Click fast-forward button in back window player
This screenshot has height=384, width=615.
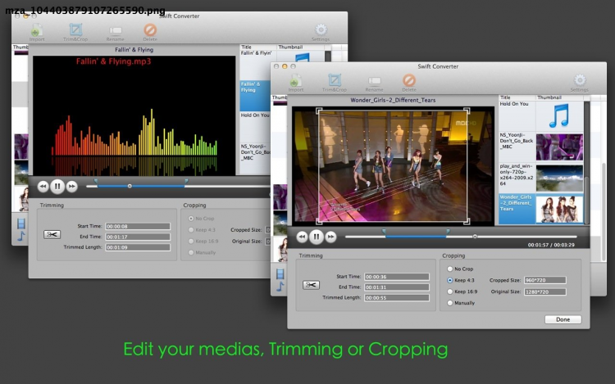pyautogui.click(x=72, y=187)
